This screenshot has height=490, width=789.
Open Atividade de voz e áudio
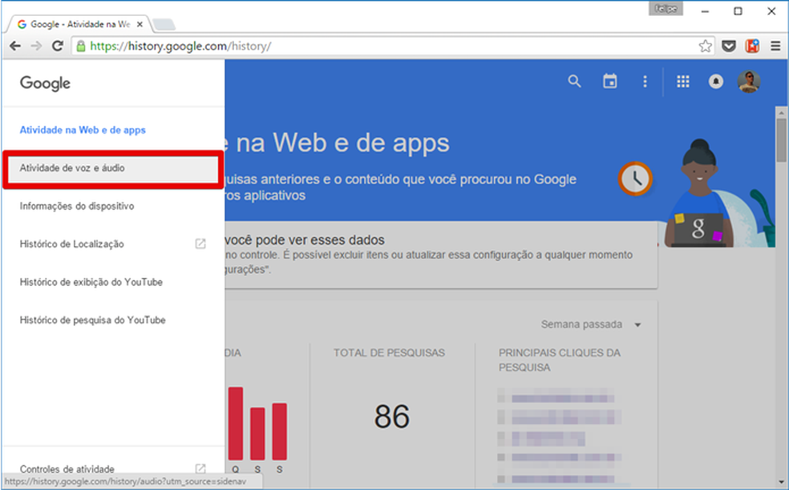(x=113, y=168)
